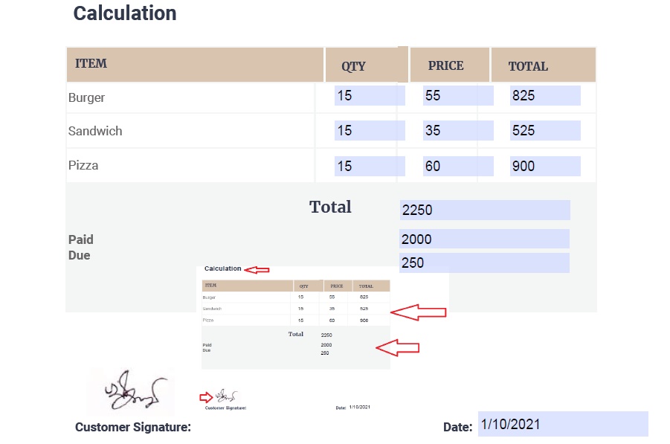Edit the Sandwich quantity field
Image resolution: width=670 pixels, height=444 pixels.
(370, 131)
